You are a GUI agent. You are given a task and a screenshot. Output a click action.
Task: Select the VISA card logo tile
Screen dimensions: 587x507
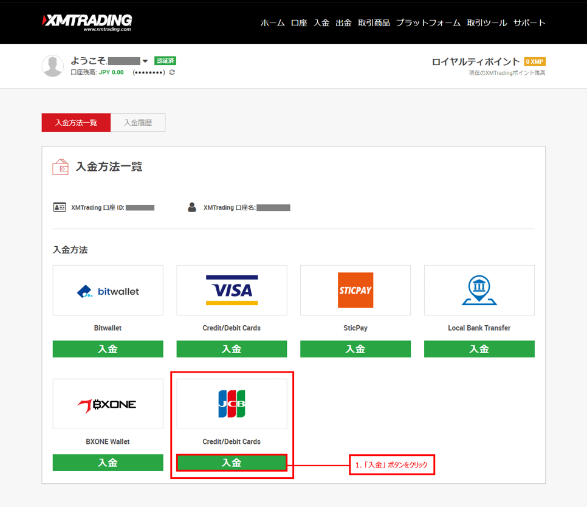(232, 291)
